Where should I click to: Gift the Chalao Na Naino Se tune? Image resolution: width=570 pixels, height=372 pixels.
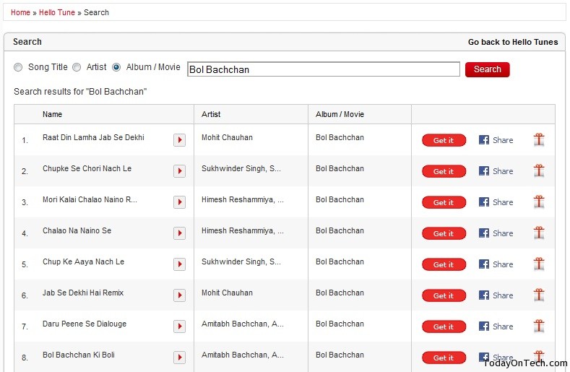[x=539, y=233]
